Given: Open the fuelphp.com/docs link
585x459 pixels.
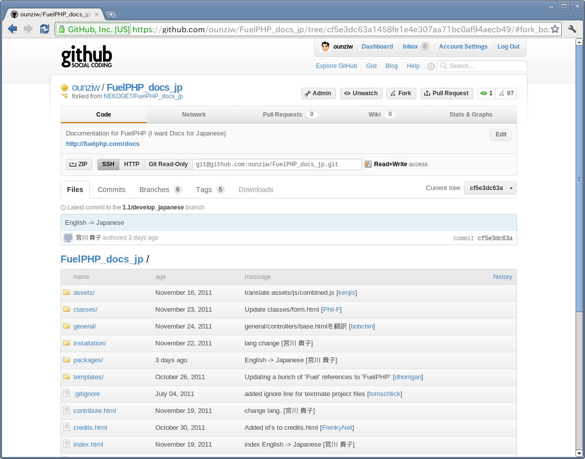Looking at the screenshot, I should point(103,144).
